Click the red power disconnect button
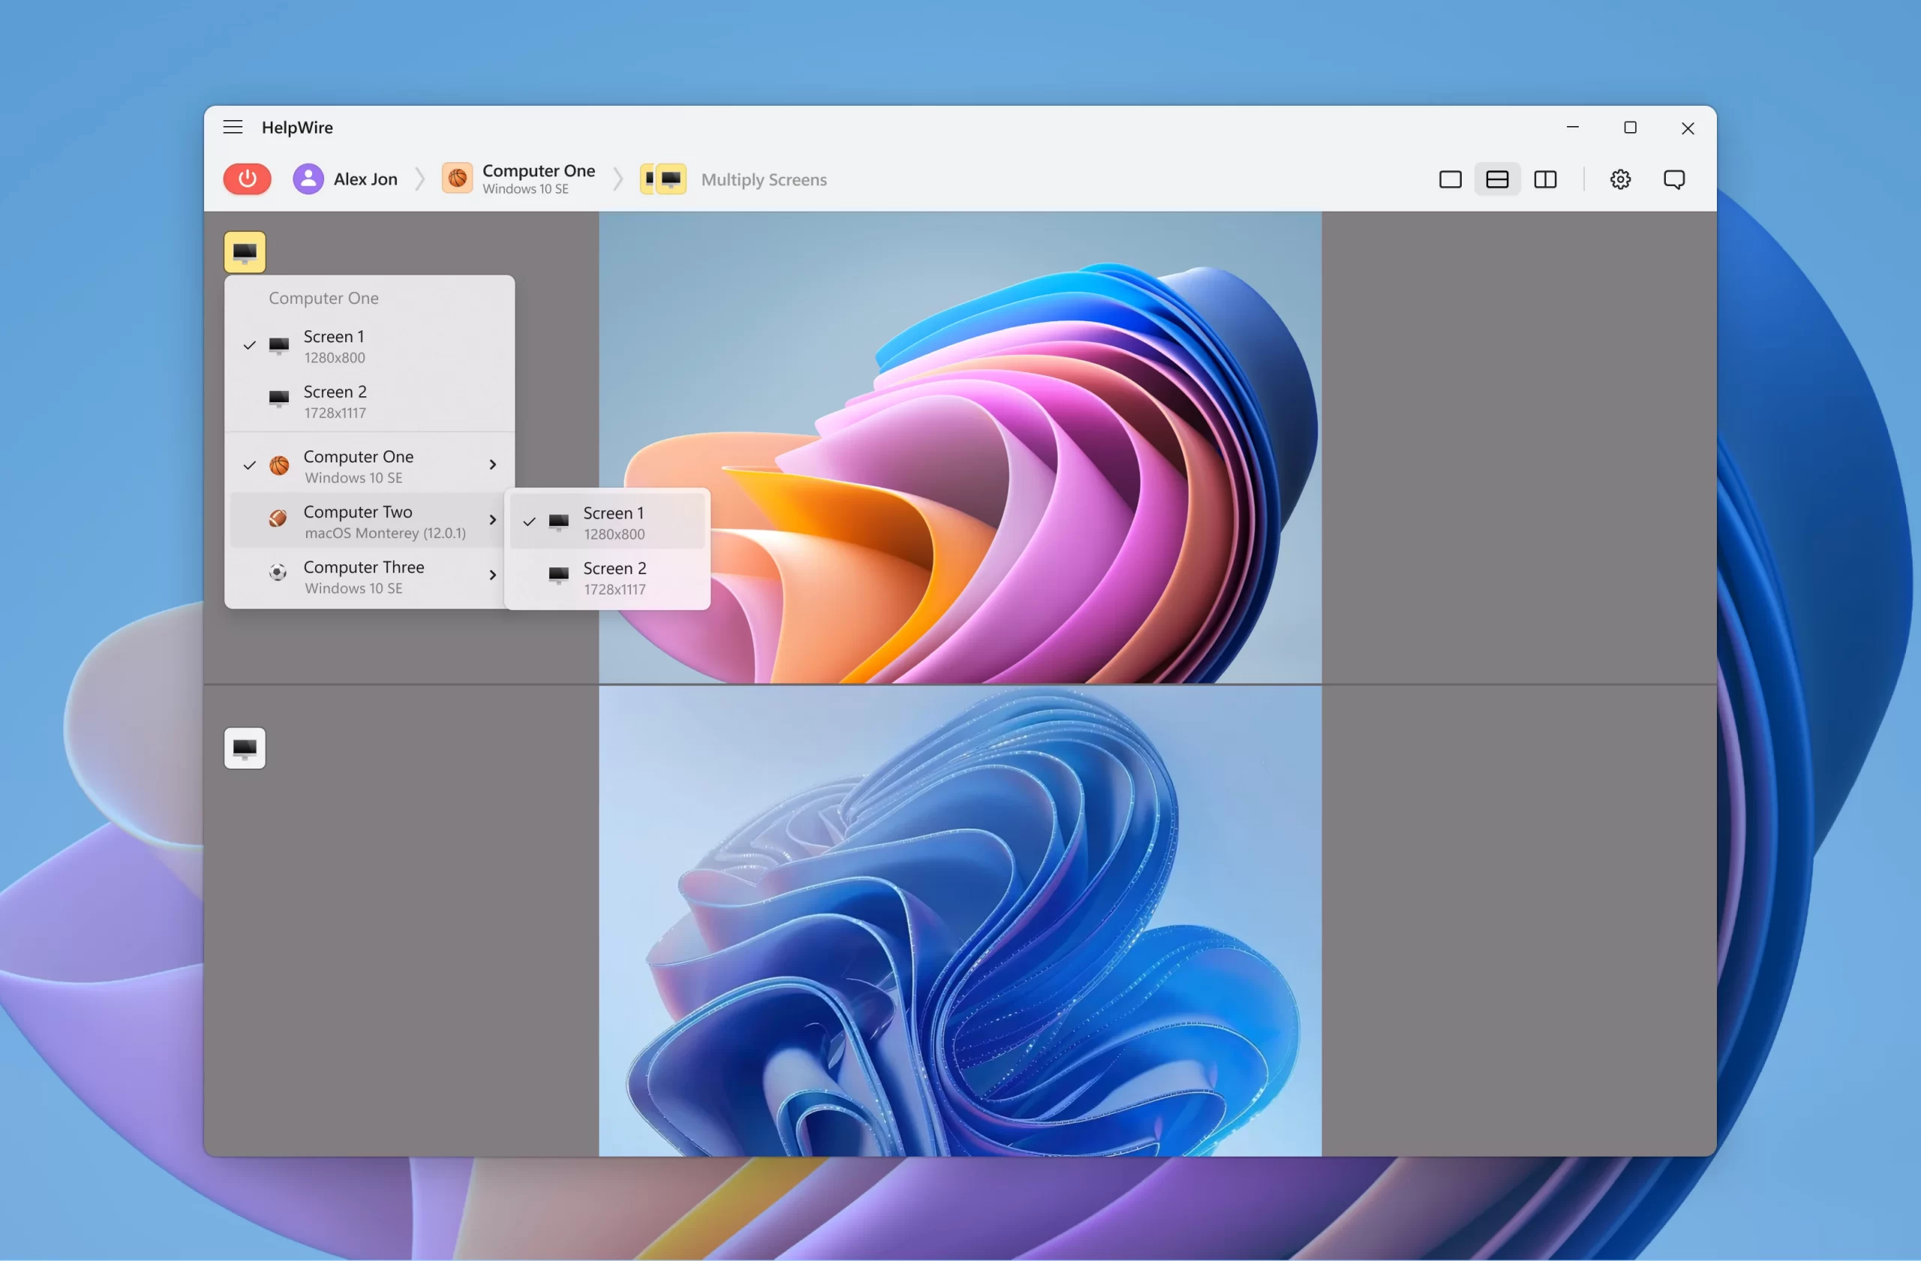The image size is (1921, 1261). (x=247, y=179)
